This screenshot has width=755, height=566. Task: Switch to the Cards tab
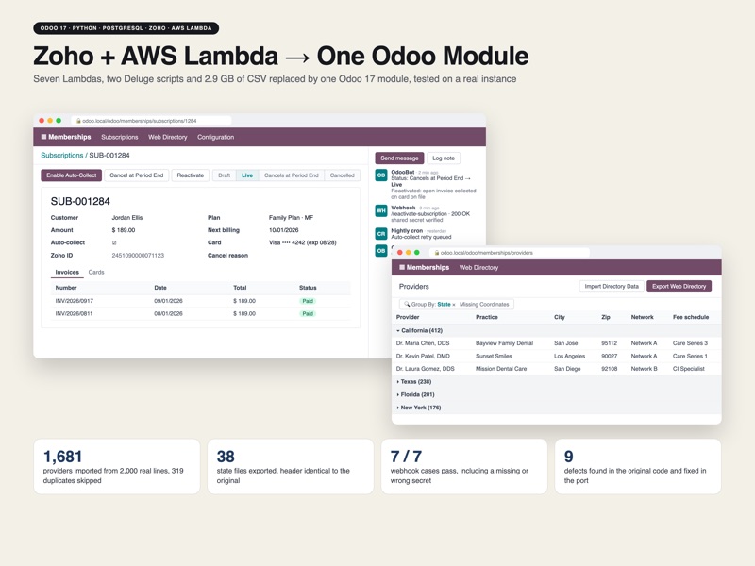pos(96,273)
